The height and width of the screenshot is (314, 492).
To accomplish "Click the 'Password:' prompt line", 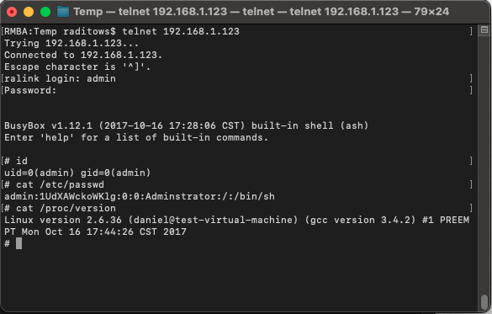I will point(30,90).
